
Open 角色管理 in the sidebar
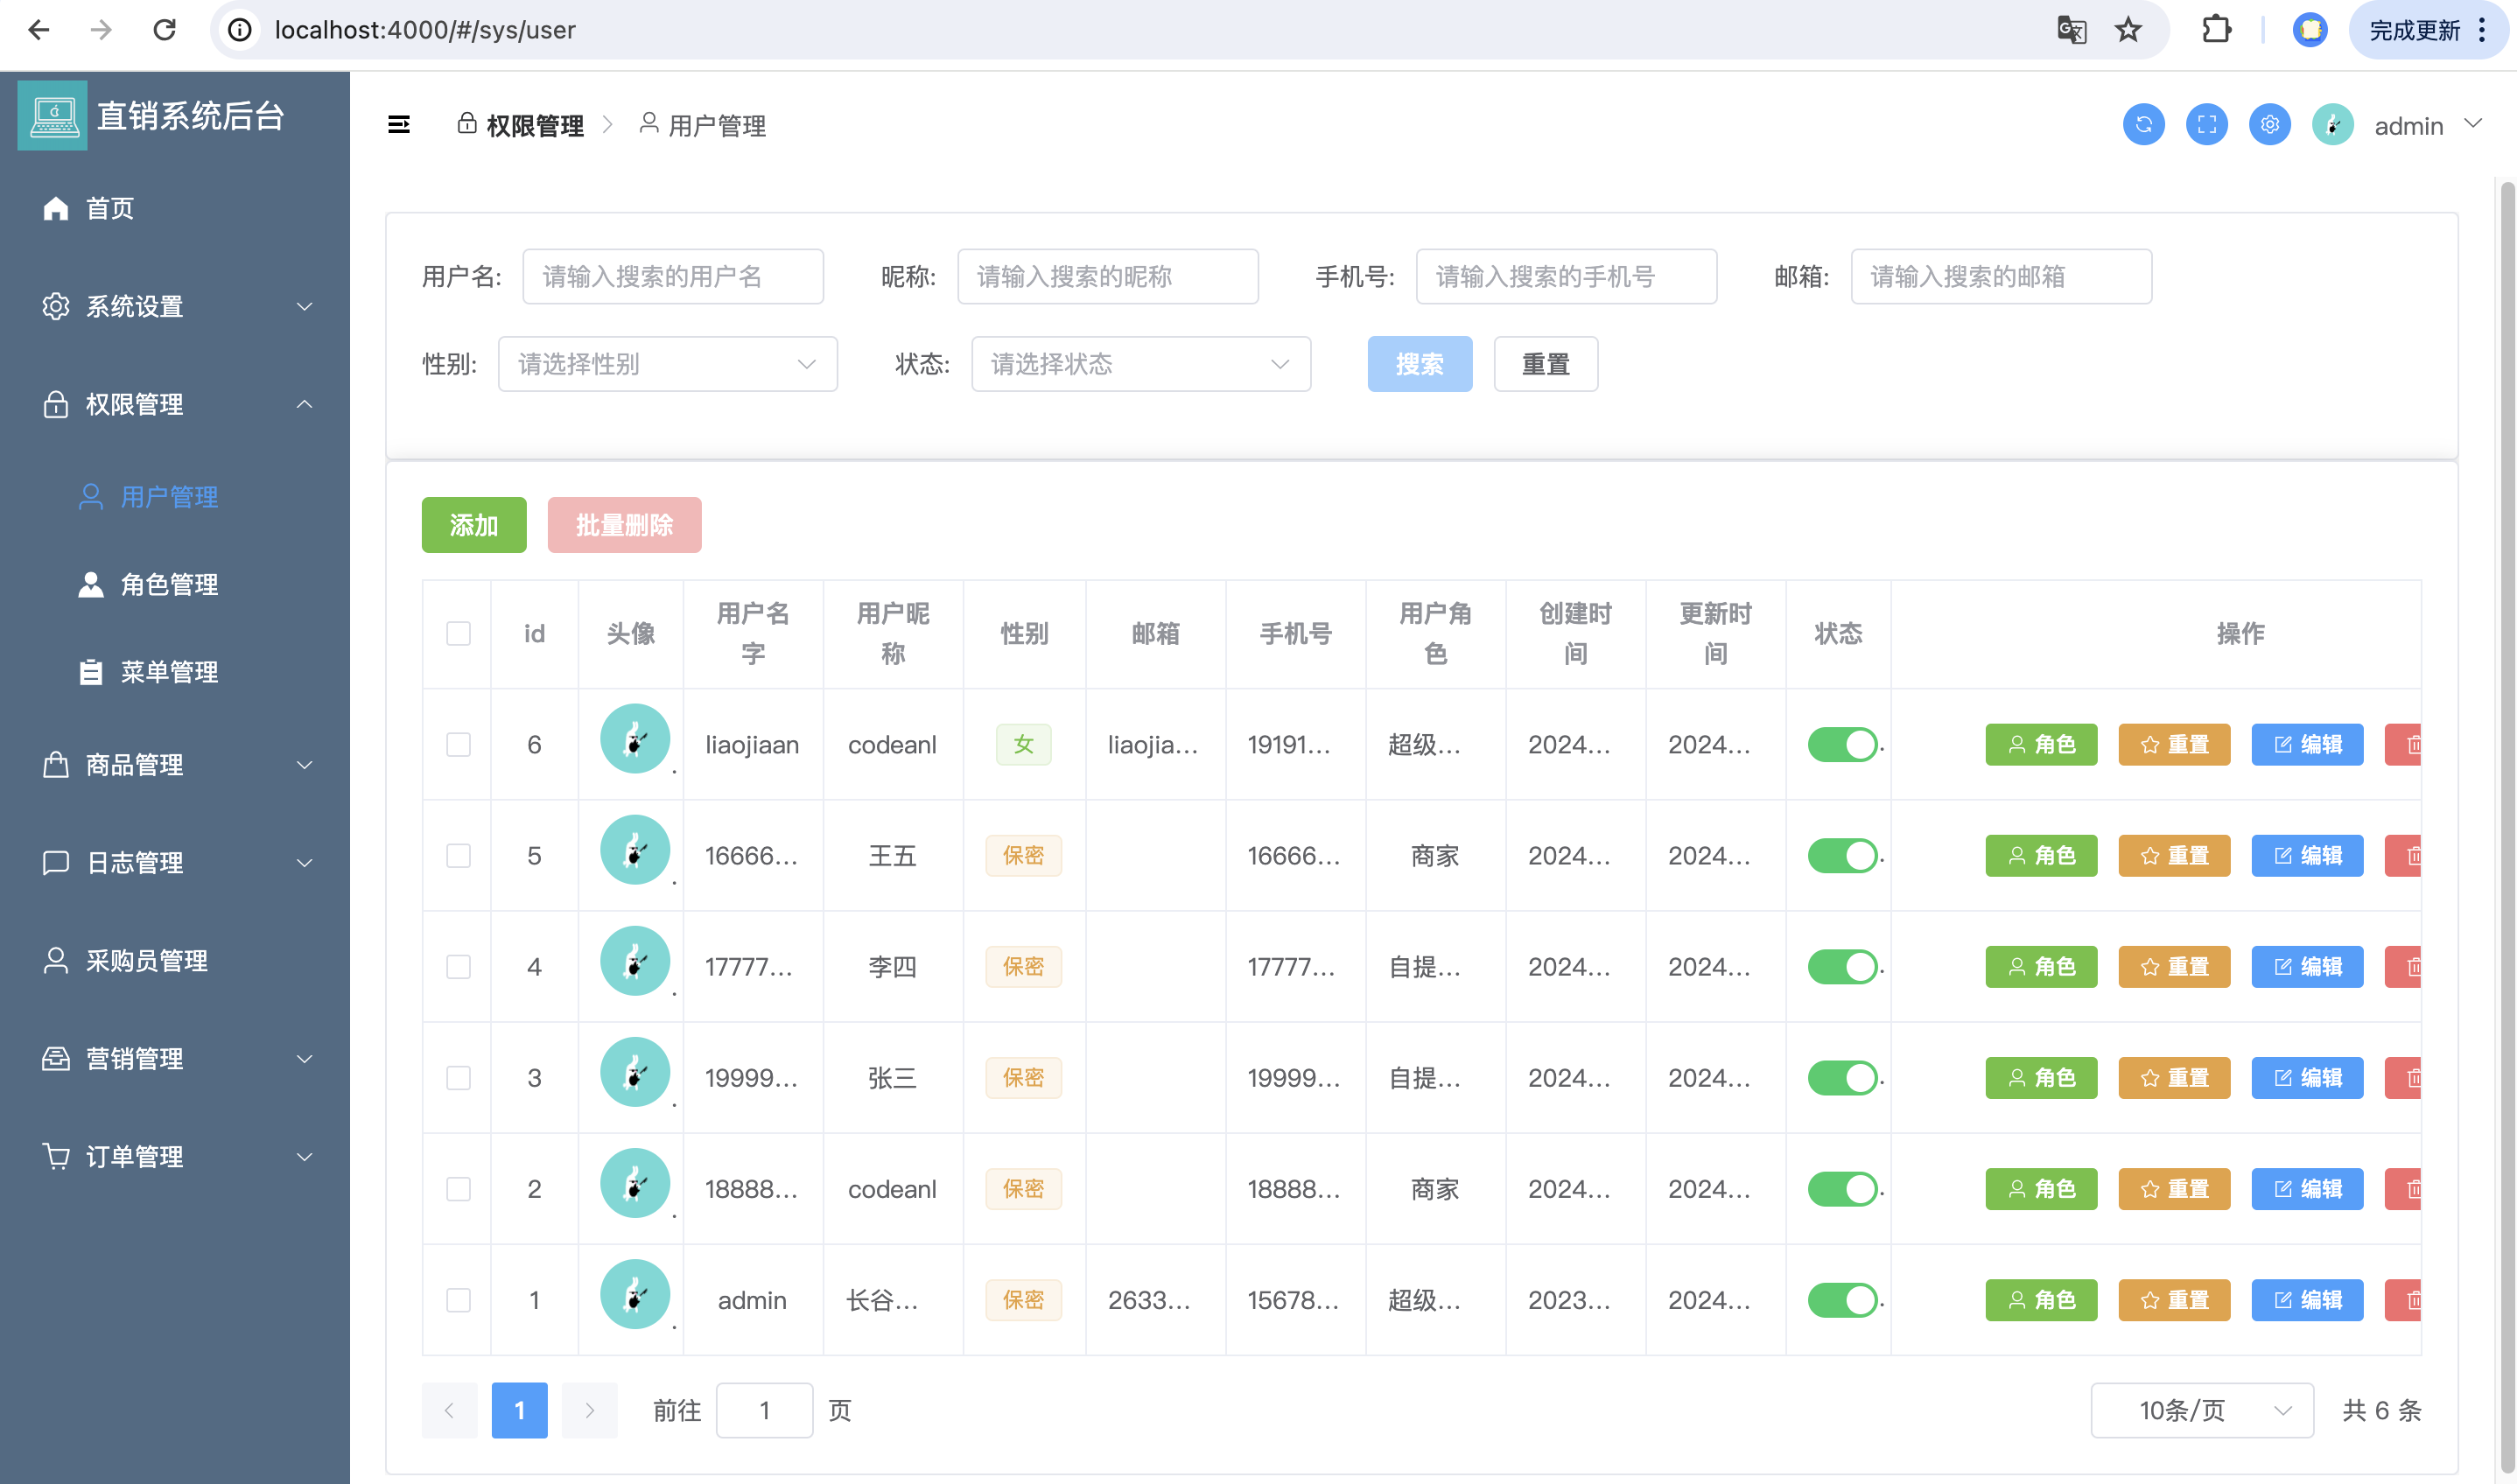(x=169, y=585)
